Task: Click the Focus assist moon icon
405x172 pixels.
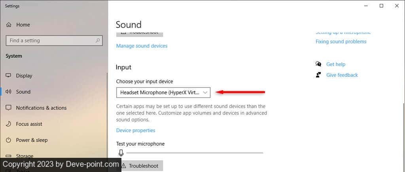Action: tap(9, 124)
